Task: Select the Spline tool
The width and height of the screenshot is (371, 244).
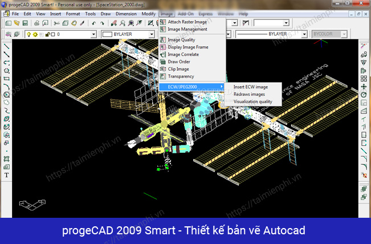Action: click(6, 111)
